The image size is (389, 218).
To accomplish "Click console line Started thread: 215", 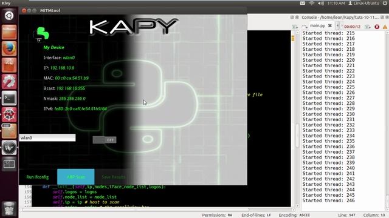I will [x=328, y=33].
